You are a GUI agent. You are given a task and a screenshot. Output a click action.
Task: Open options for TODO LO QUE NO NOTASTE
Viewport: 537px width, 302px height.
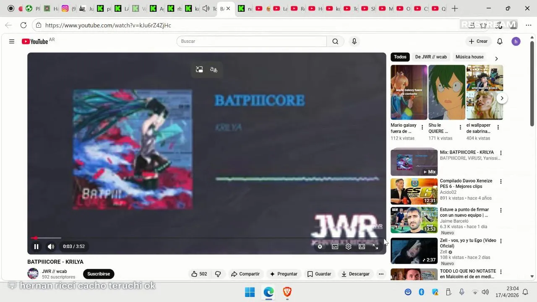[x=501, y=272]
